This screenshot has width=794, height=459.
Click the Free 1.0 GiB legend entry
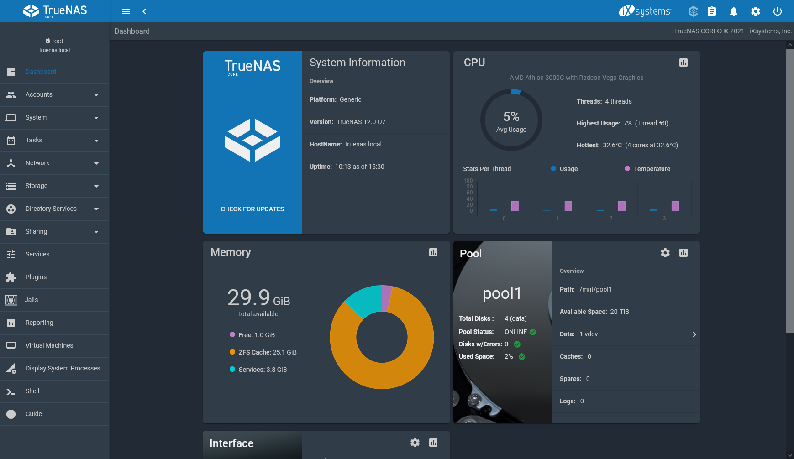(252, 335)
